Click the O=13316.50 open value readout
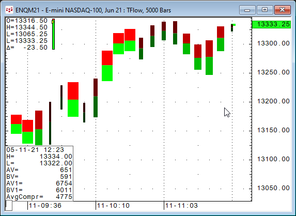This screenshot has height=216, width=296. pyautogui.click(x=27, y=21)
